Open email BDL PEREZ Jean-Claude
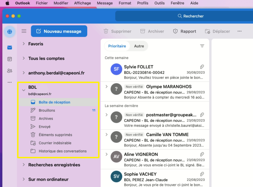253x187 pixels. [x=155, y=178]
